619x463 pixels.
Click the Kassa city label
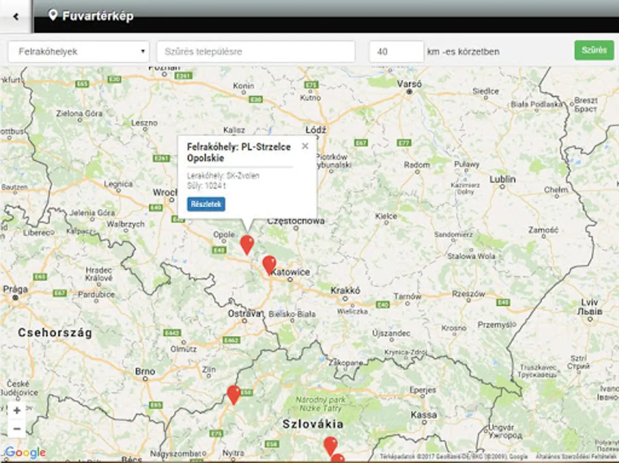(424, 415)
